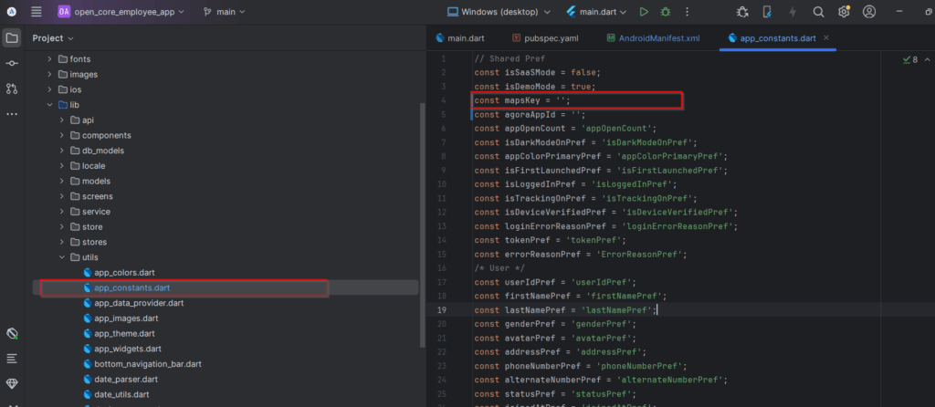This screenshot has height=407, width=935.
Task: Open IDE settings gear icon
Action: pos(844,12)
